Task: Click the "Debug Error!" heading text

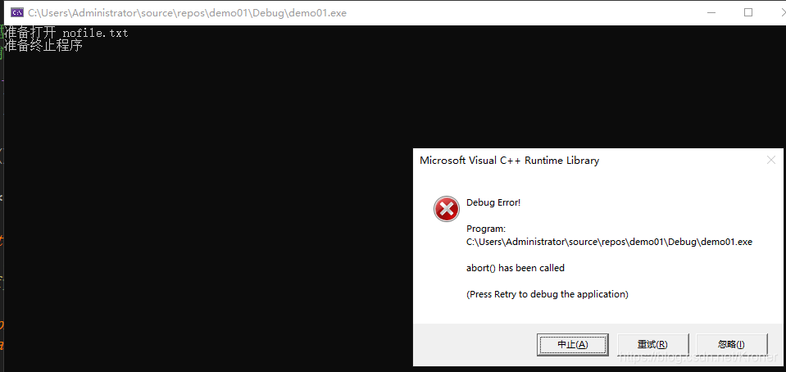Action: (x=493, y=202)
